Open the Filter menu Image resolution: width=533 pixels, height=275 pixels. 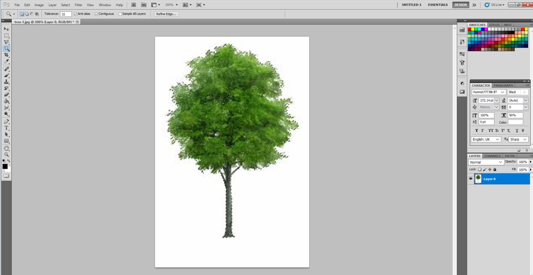(x=78, y=5)
